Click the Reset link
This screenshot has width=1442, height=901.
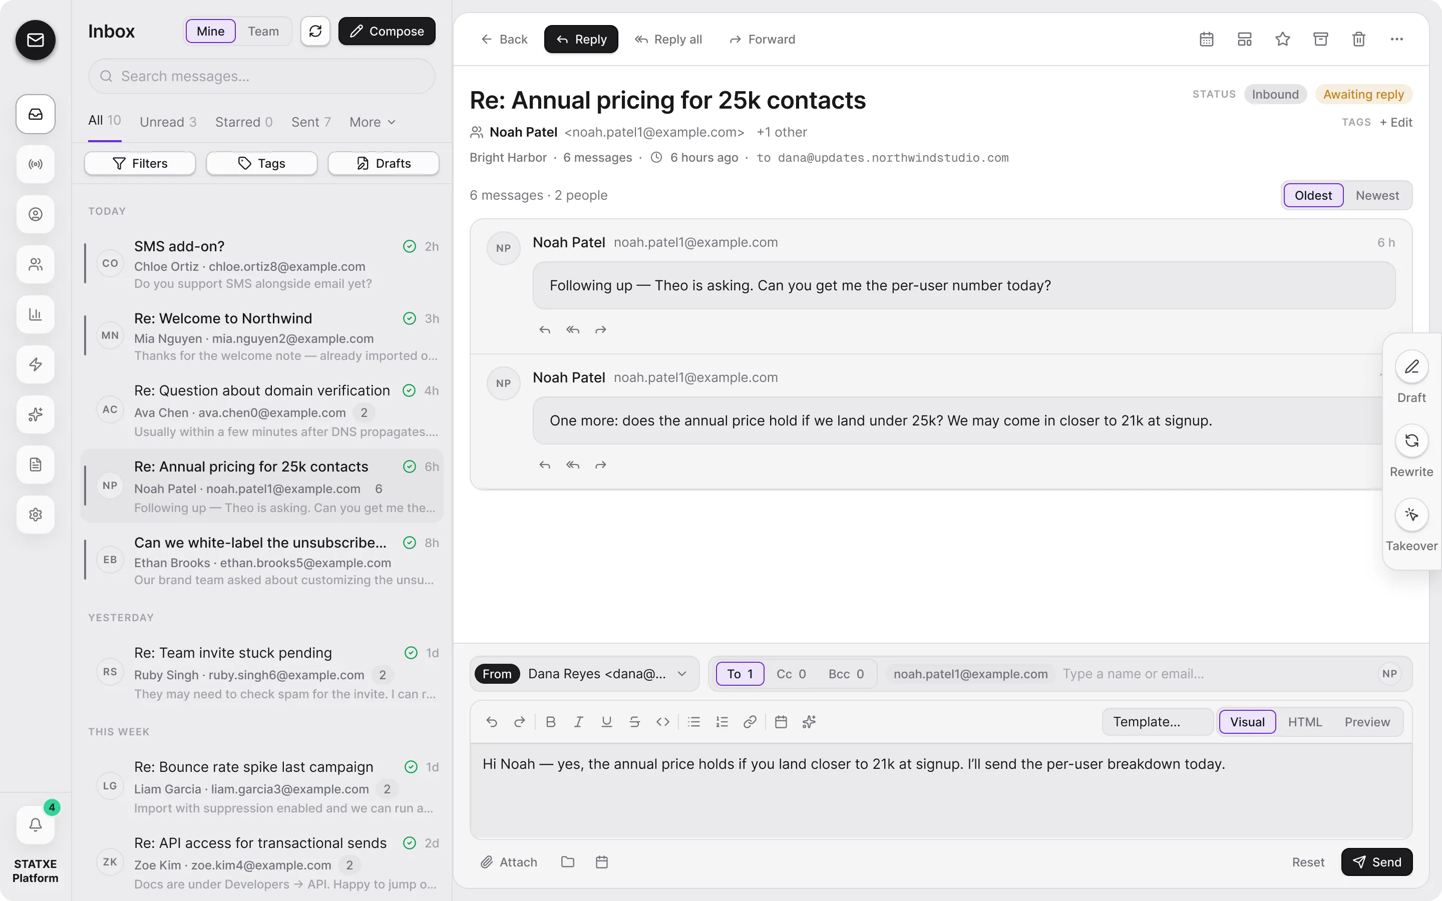pos(1308,861)
